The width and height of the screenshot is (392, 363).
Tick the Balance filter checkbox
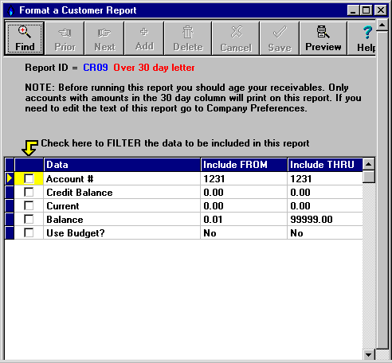tap(29, 219)
